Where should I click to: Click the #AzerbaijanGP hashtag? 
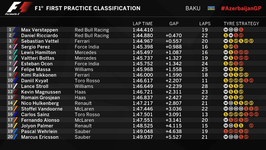(241, 8)
